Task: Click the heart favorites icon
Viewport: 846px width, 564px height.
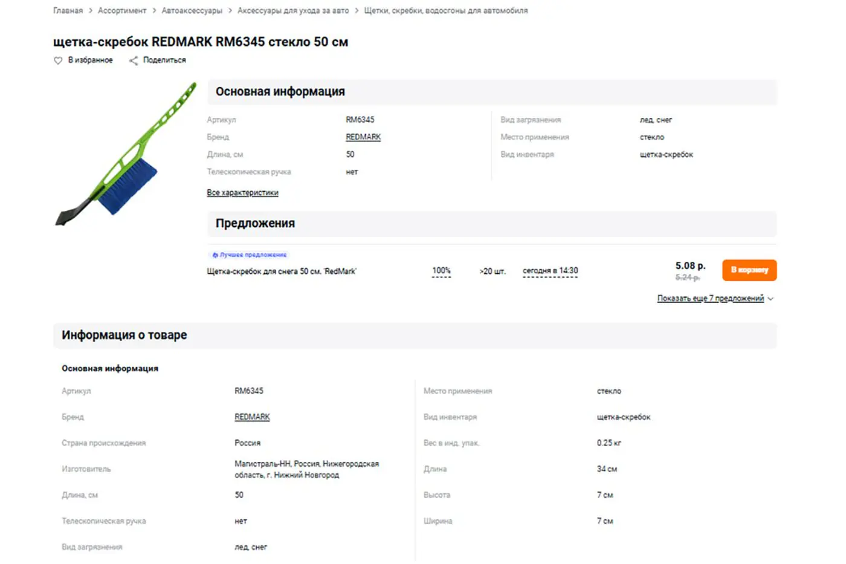Action: coord(58,60)
